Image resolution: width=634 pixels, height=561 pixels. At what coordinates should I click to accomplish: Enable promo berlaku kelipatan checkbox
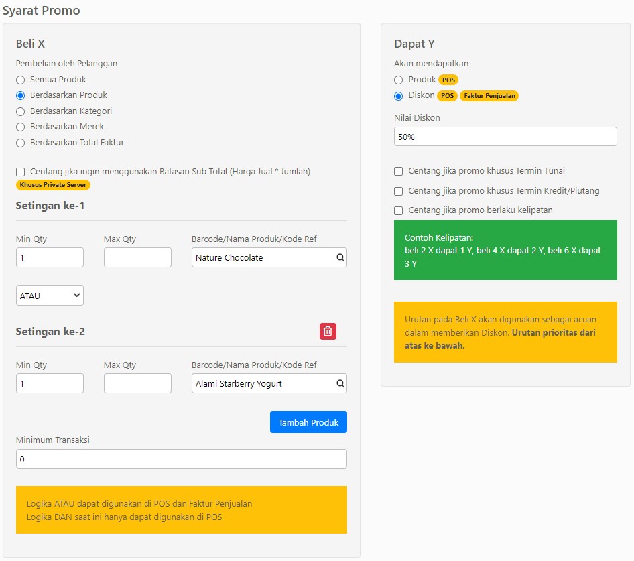tap(399, 210)
